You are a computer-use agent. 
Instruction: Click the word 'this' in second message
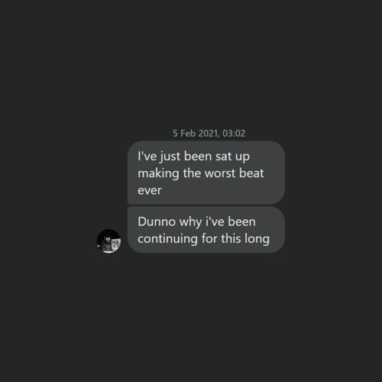pyautogui.click(x=231, y=239)
